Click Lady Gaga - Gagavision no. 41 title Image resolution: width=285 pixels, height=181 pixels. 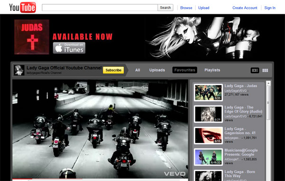coord(240,131)
